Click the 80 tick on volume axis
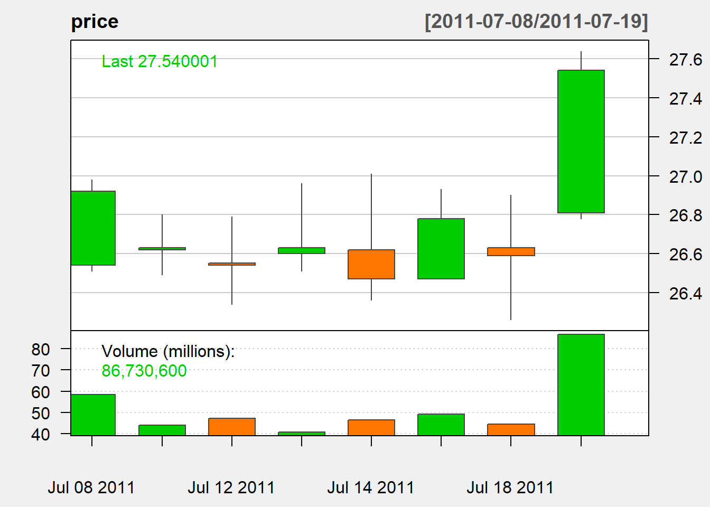Image resolution: width=710 pixels, height=507 pixels. [41, 349]
